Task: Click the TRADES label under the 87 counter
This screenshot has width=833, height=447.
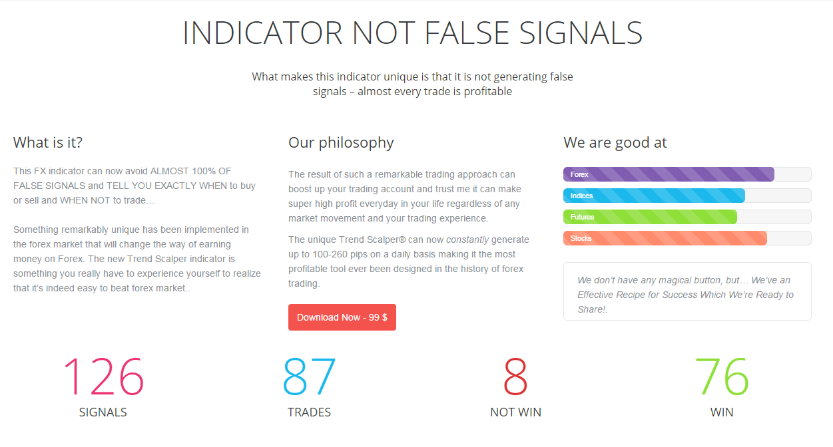Action: tap(310, 412)
